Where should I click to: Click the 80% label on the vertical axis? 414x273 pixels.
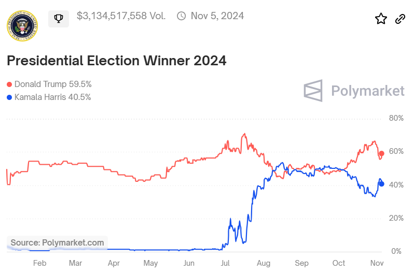tap(396, 118)
